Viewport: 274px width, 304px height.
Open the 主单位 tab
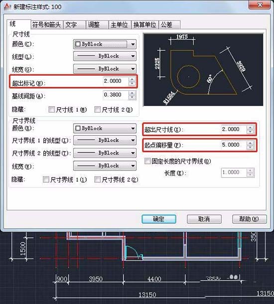point(120,25)
